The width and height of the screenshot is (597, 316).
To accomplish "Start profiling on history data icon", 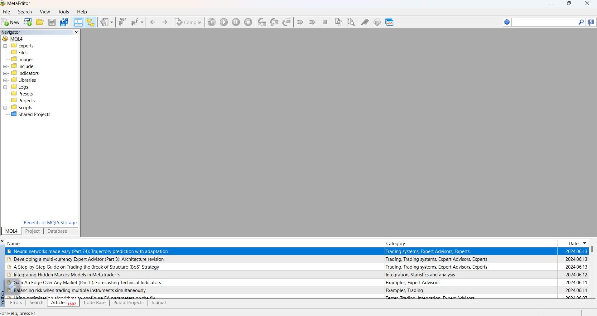I will coord(312,22).
